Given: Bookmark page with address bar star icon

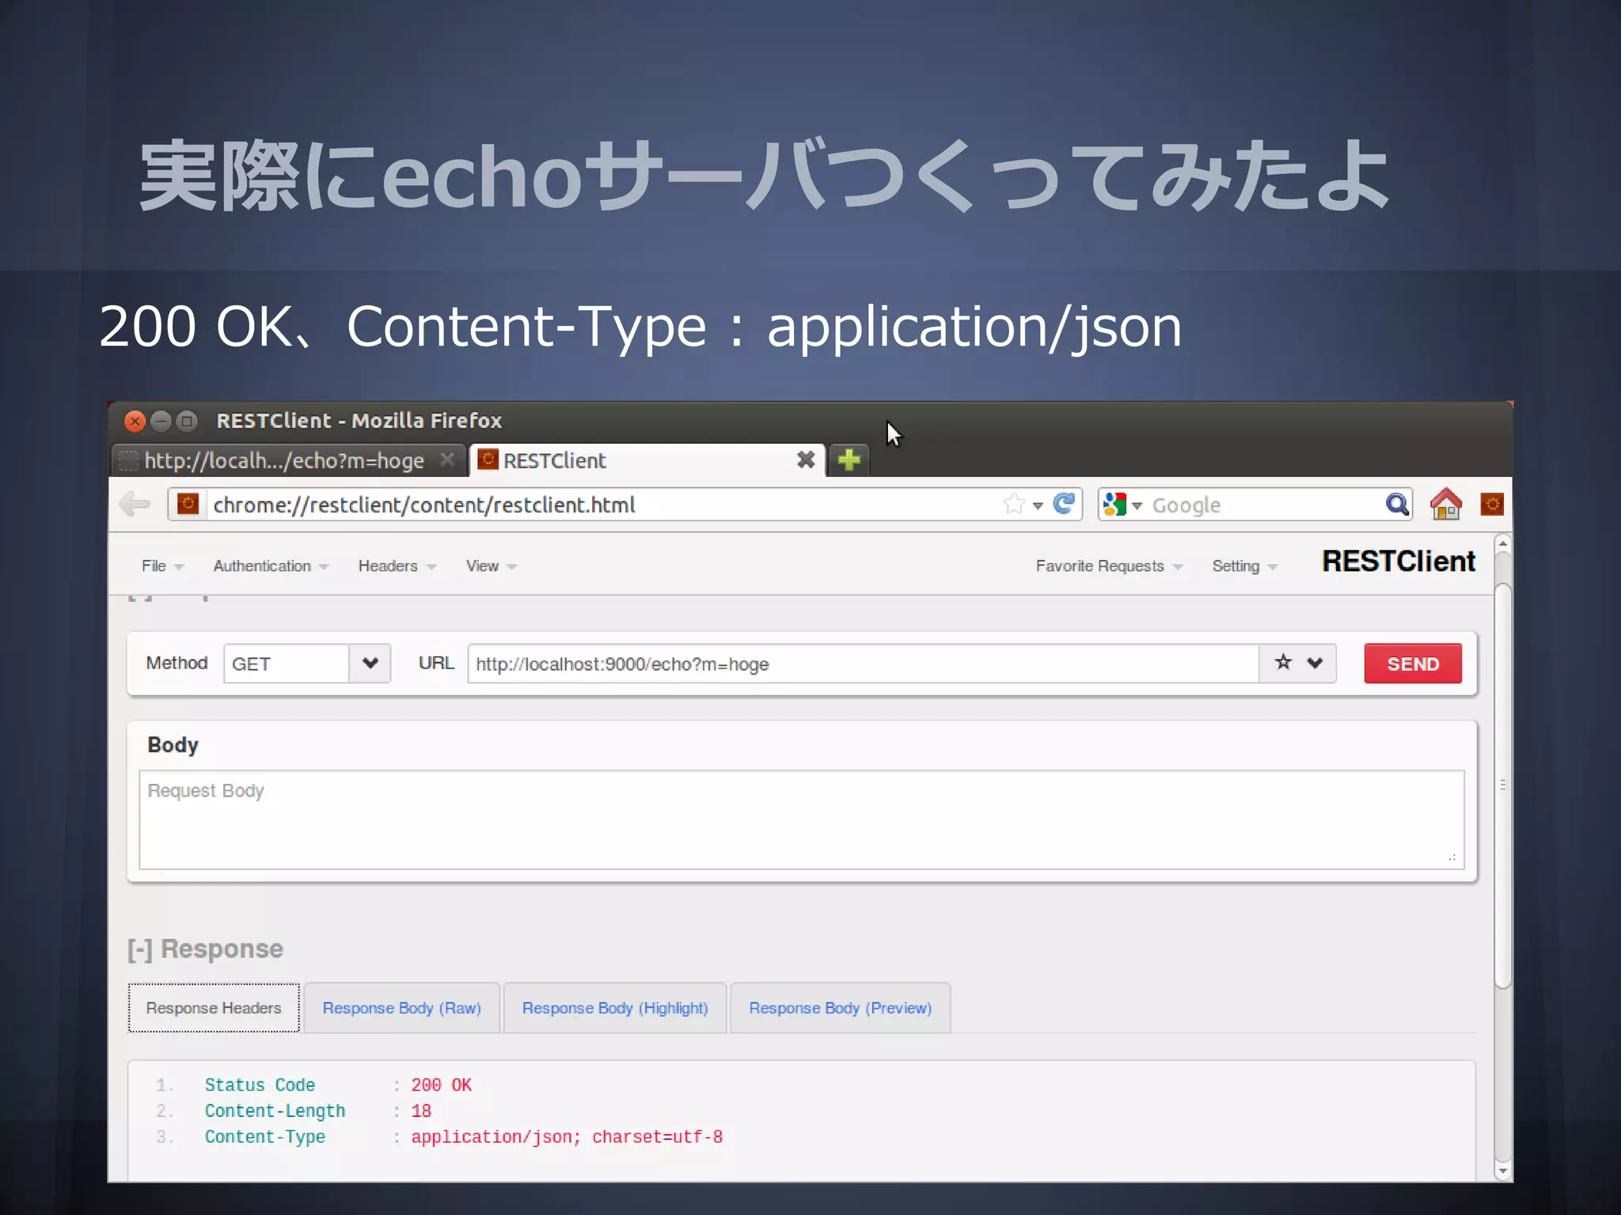Looking at the screenshot, I should point(1013,504).
